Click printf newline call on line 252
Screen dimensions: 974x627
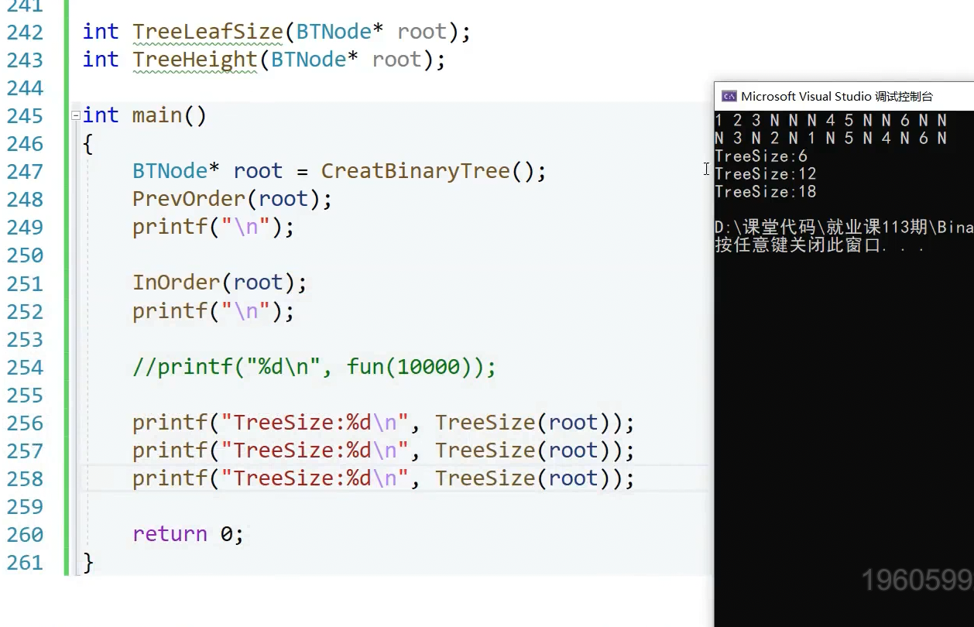coord(214,311)
